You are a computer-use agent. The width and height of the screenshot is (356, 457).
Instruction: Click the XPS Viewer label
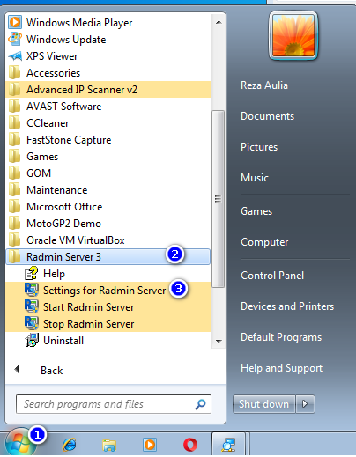tap(52, 56)
